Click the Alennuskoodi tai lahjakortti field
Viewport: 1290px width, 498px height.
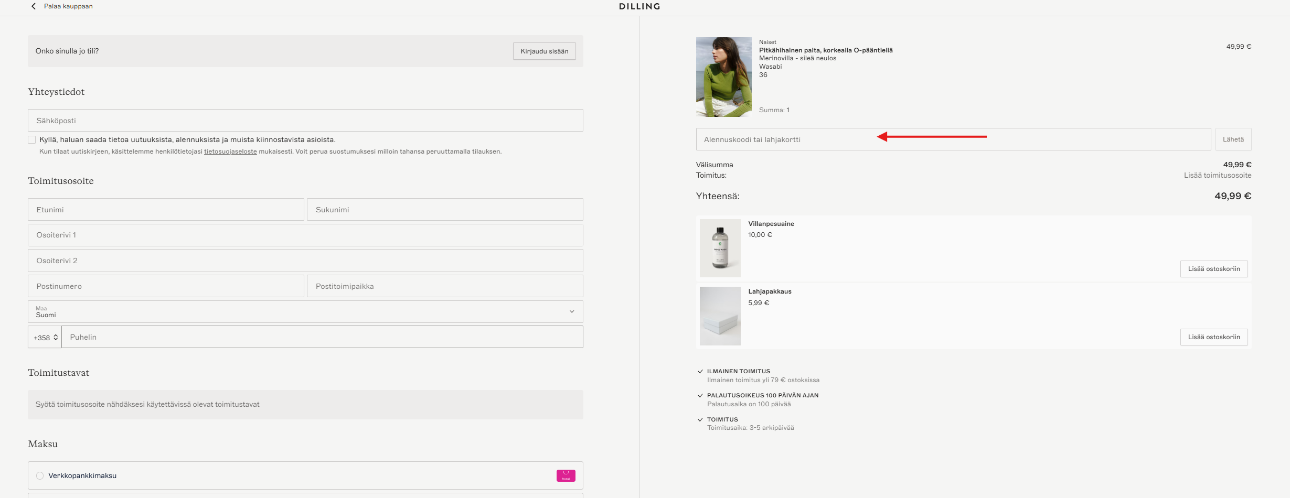[x=953, y=139]
